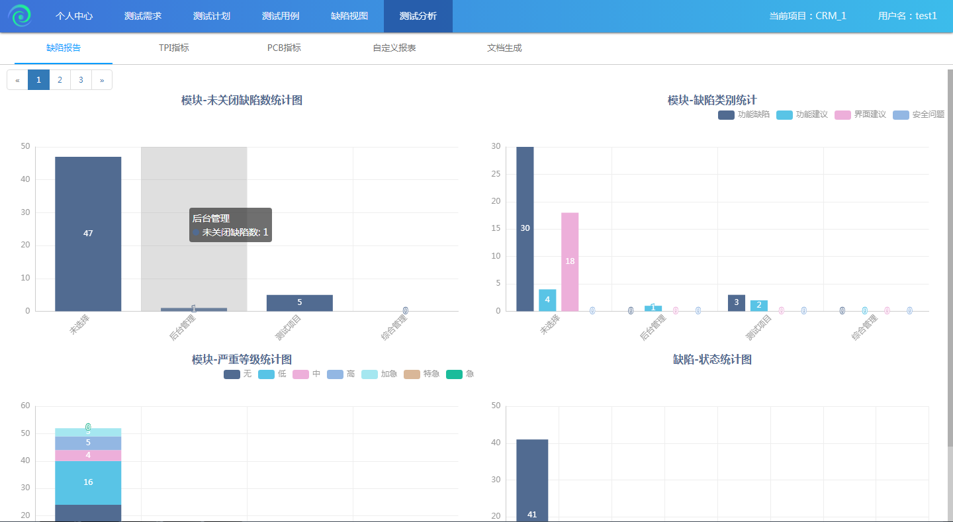Viewport: 953px width, 522px height.
Task: Click 未选择 axis label in category chart
Action: point(550,325)
